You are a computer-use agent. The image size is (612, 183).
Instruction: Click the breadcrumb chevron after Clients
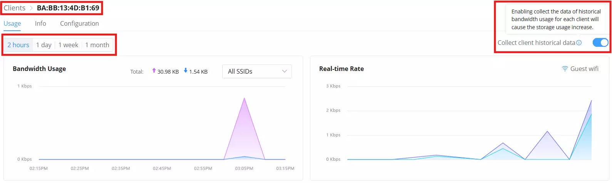click(x=31, y=8)
